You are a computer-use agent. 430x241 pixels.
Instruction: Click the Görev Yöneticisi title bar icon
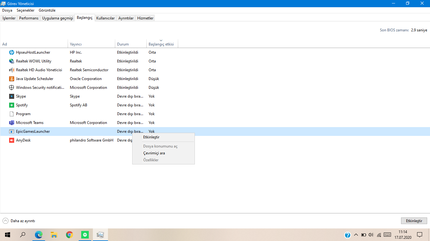(x=3, y=3)
